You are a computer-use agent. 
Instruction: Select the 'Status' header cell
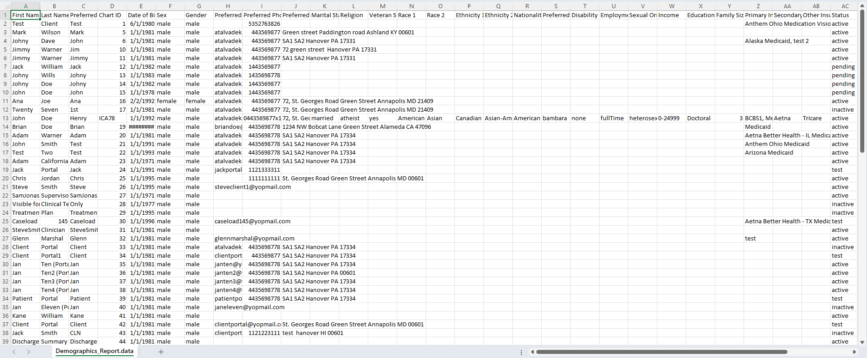tap(845, 15)
